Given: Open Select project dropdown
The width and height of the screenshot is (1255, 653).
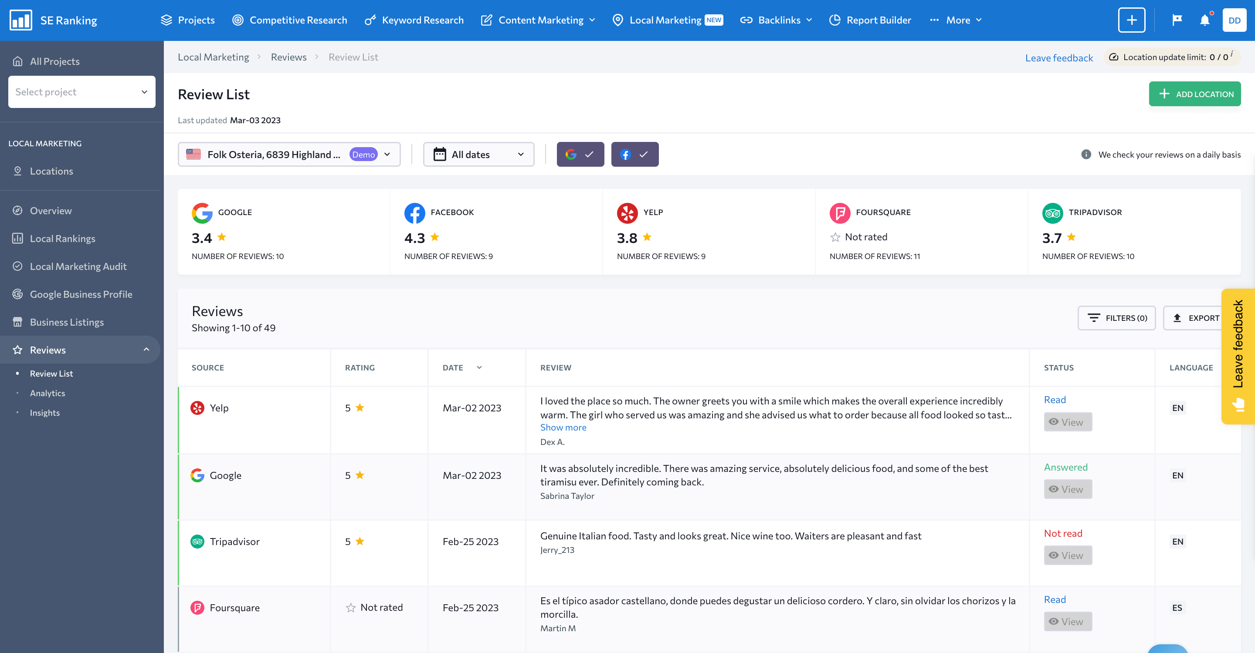Looking at the screenshot, I should 82,92.
